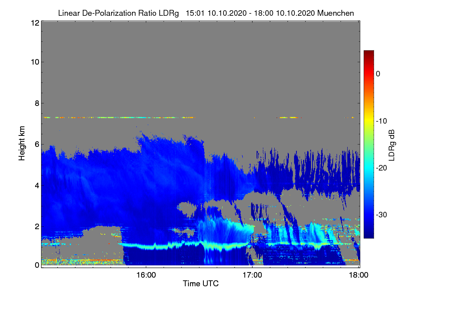This screenshot has width=473, height=315.
Task: Click the 2 height tick label
Action: (37, 226)
